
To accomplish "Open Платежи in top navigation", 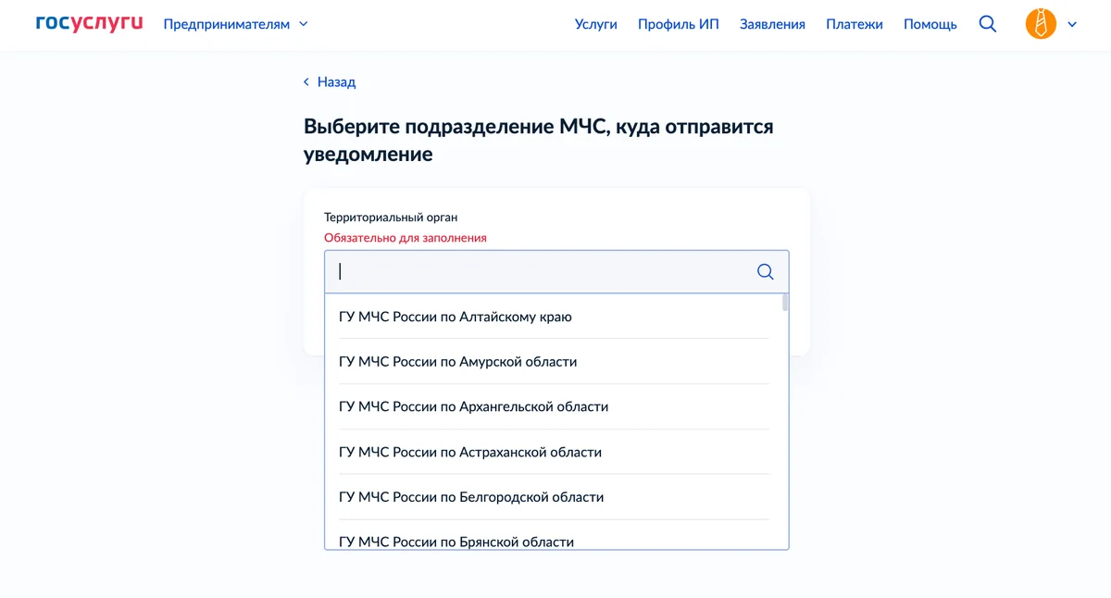I will pyautogui.click(x=855, y=24).
